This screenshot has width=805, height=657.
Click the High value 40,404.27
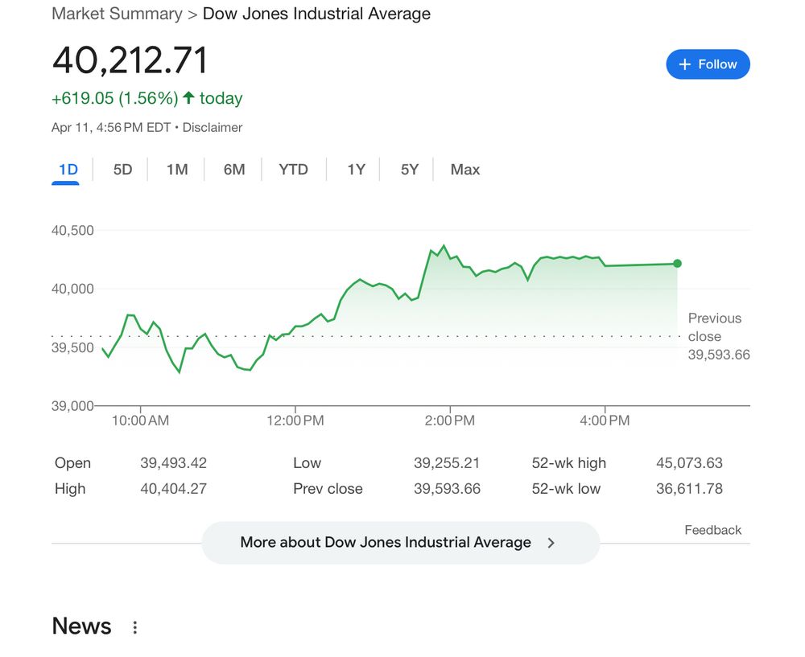174,489
